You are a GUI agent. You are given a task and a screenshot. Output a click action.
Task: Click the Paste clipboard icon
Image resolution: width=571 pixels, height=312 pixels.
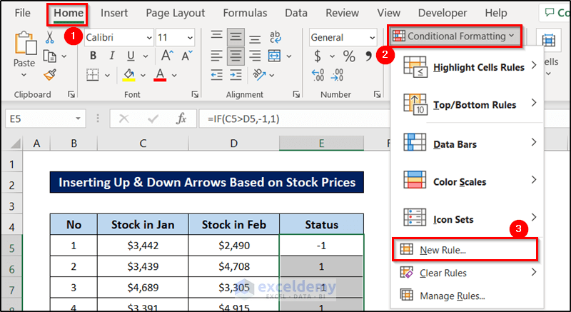tap(25, 43)
